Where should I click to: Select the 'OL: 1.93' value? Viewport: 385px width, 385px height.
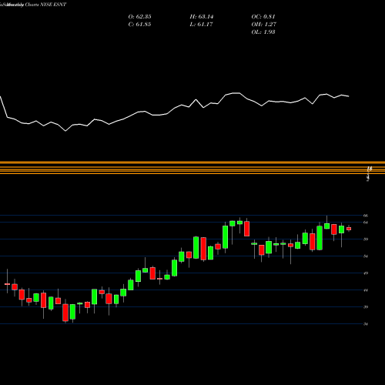coord(263,32)
